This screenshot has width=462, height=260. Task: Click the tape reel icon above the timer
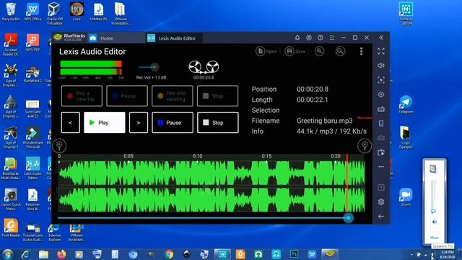coord(204,67)
